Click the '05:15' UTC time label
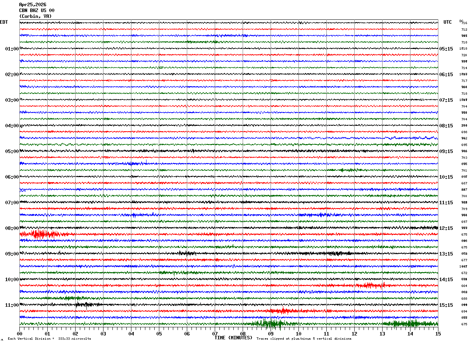The height and width of the screenshot is (344, 469). (x=446, y=49)
